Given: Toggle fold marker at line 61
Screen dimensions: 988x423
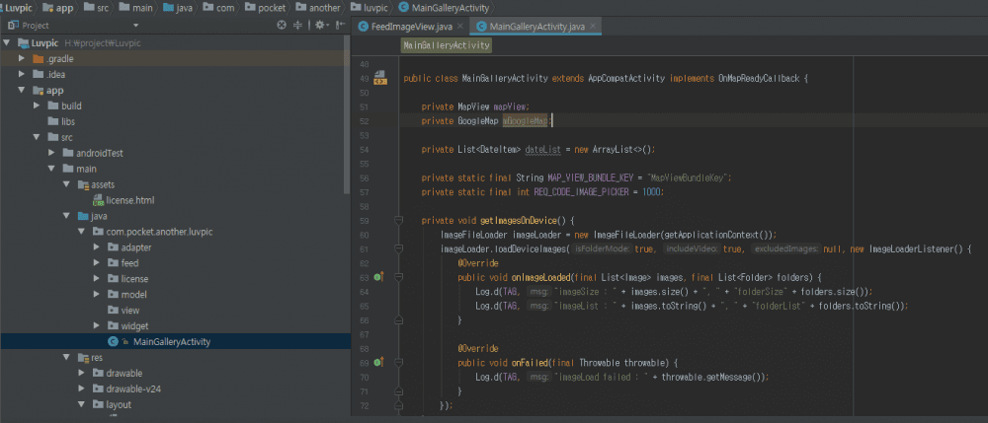Looking at the screenshot, I should (x=398, y=248).
